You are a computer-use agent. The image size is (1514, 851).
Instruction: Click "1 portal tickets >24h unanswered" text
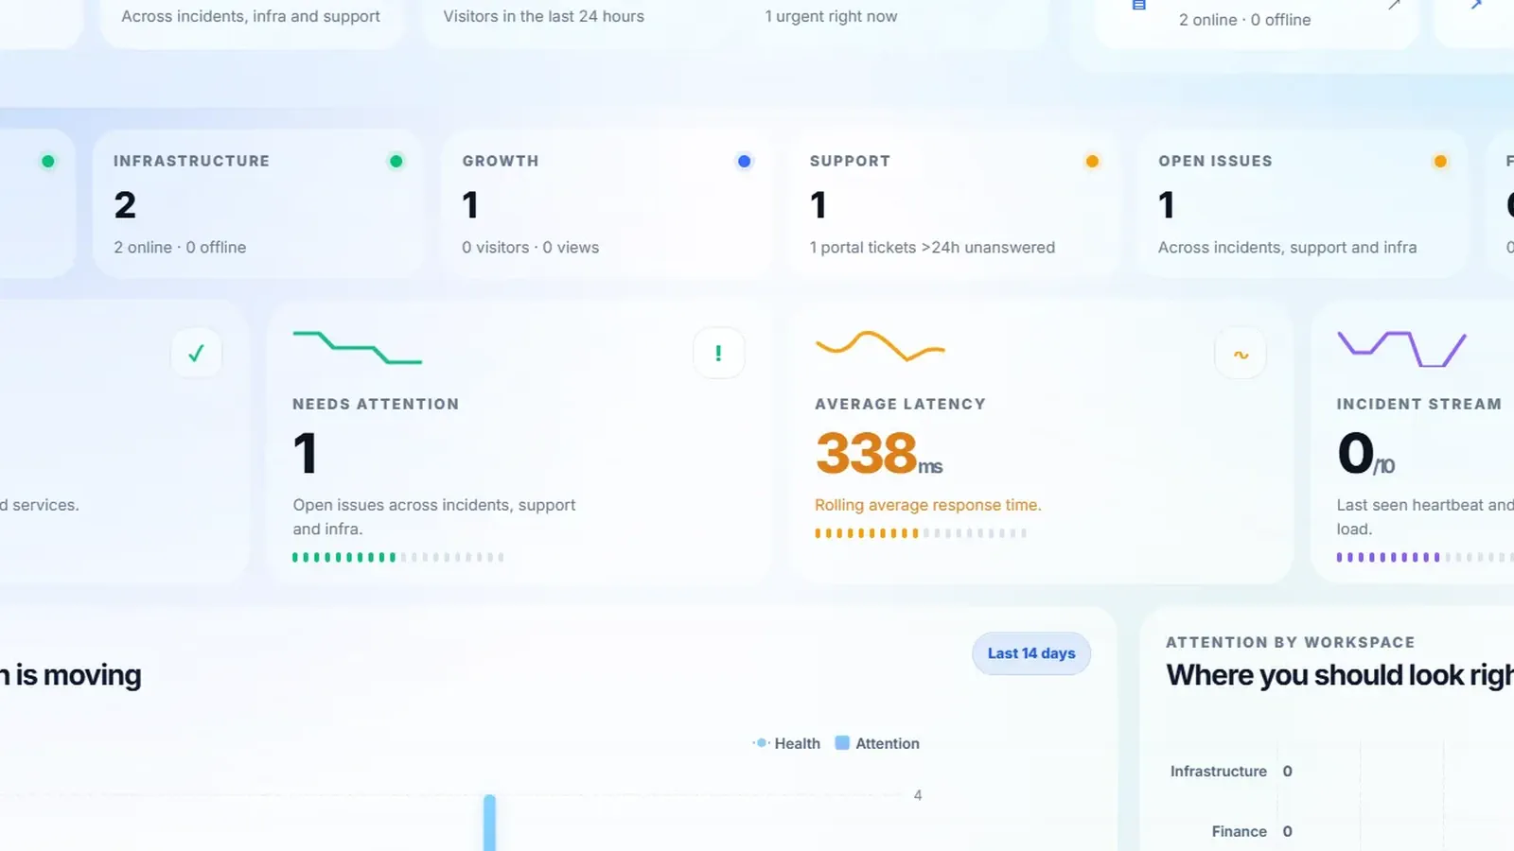coord(932,247)
